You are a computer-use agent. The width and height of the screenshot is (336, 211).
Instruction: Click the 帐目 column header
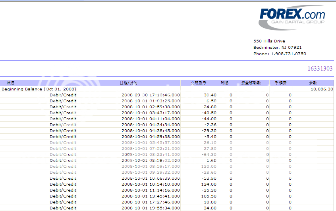click(x=11, y=83)
